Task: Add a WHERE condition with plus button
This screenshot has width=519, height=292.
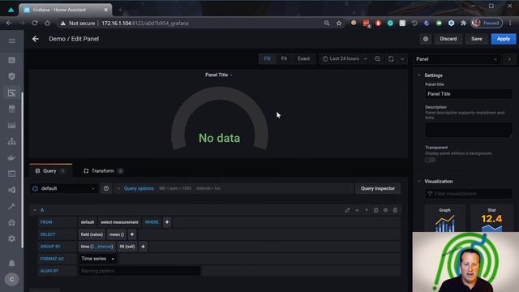Action: [x=167, y=222]
